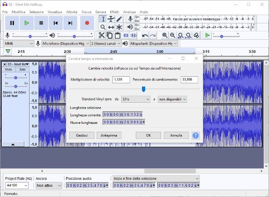Click the Anteprima button

point(109,135)
